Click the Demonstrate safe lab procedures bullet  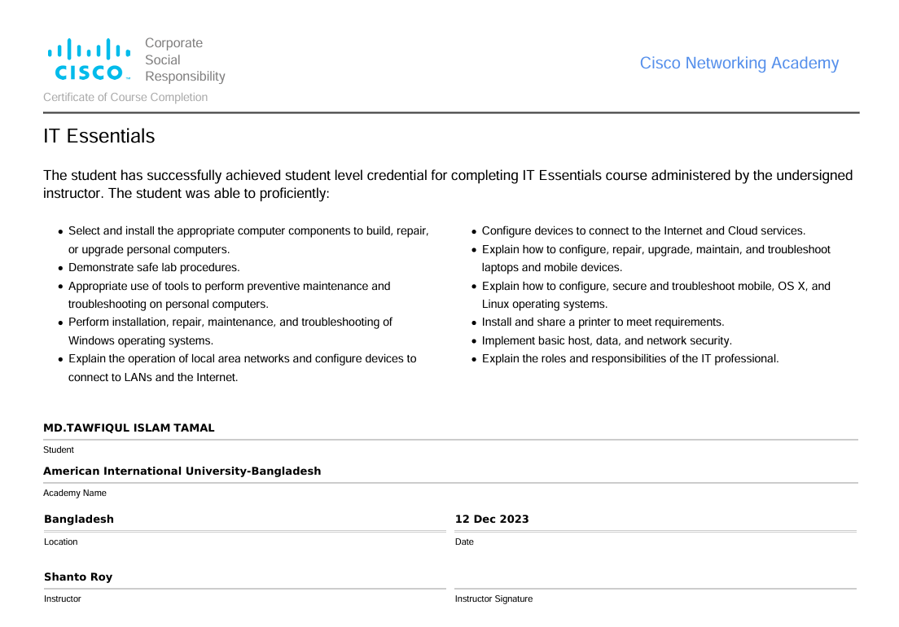pos(154,268)
